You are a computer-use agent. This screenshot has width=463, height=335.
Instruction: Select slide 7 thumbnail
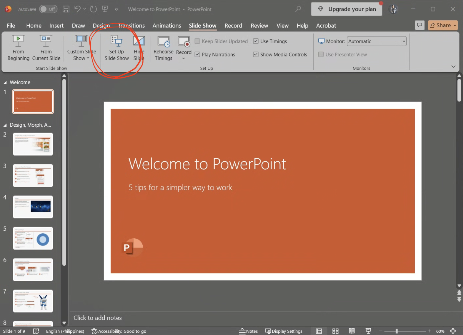[x=33, y=301]
